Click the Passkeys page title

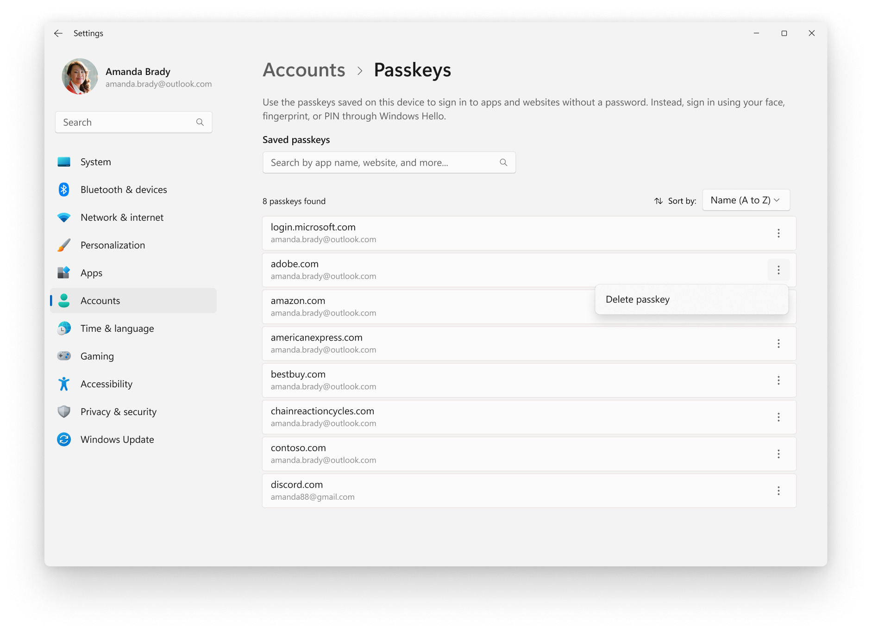[x=412, y=70]
